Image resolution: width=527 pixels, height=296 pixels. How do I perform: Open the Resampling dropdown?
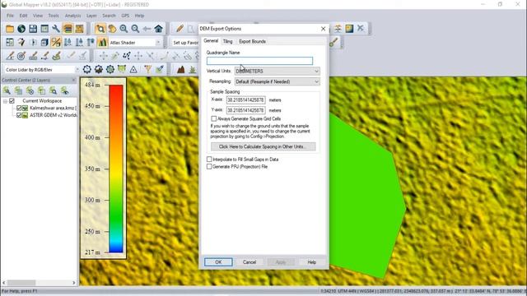tap(277, 81)
